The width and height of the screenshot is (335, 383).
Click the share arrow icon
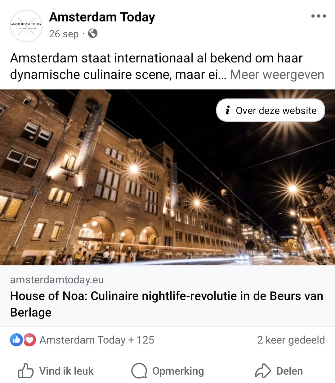click(x=263, y=371)
